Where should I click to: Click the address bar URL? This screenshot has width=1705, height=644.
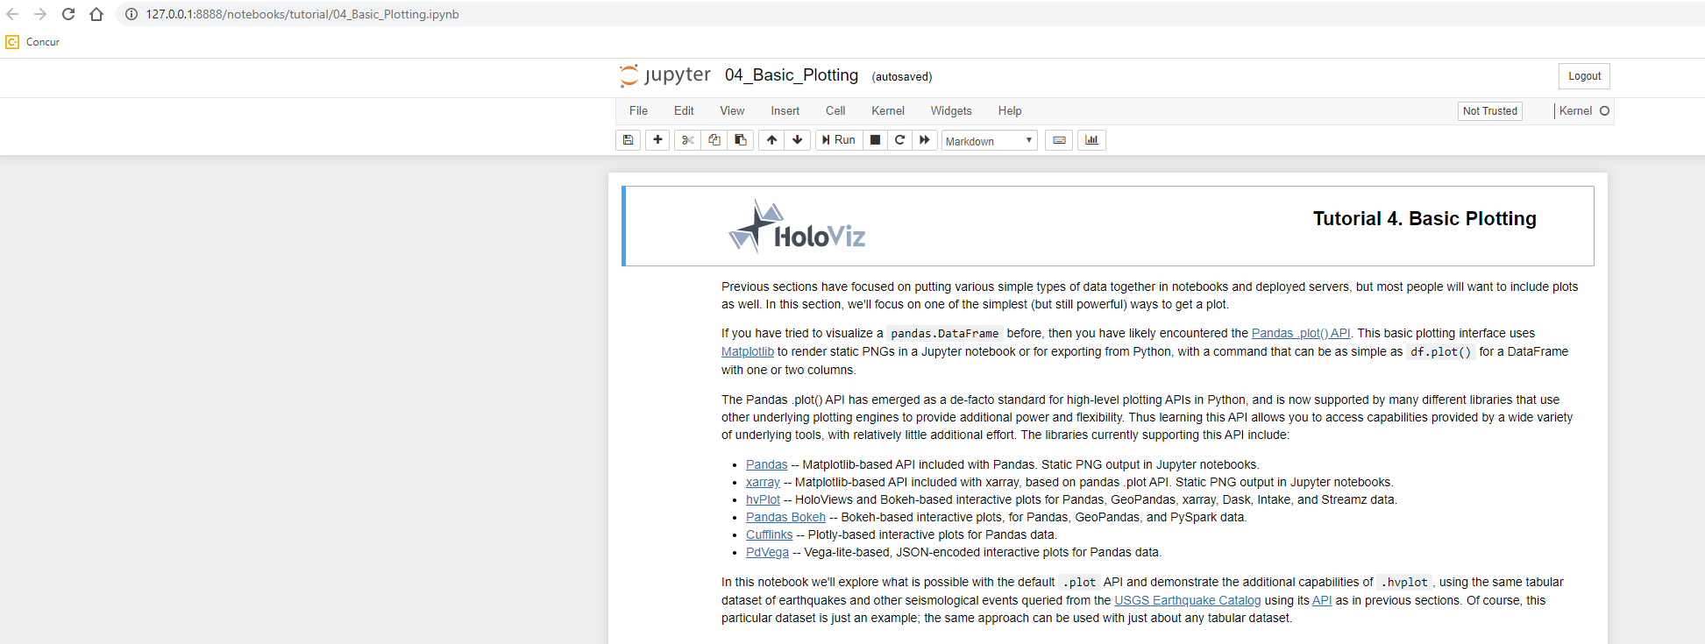tap(302, 14)
